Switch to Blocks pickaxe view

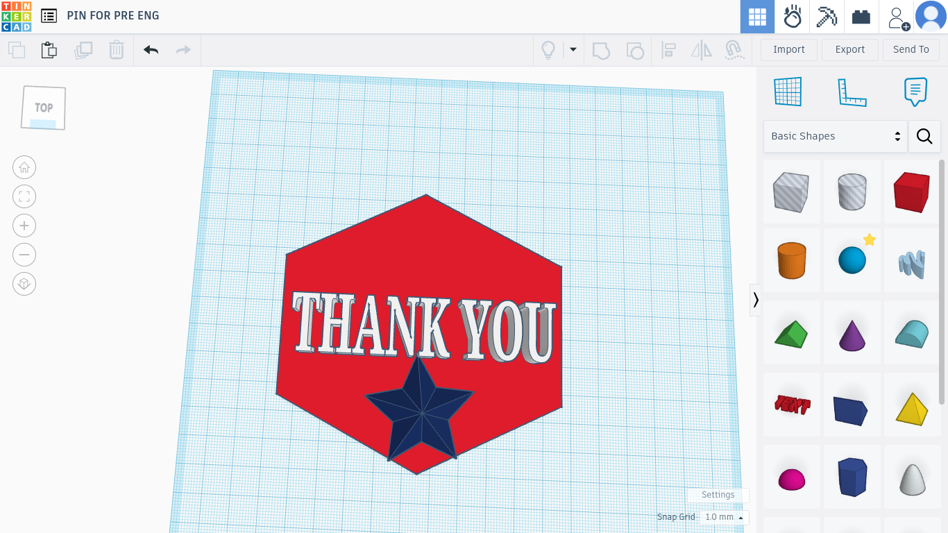[x=827, y=17]
